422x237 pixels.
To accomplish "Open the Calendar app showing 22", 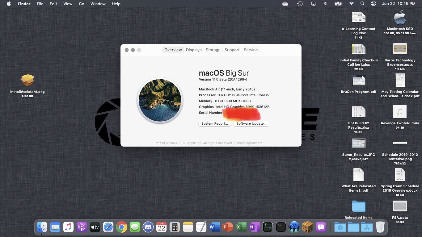I will 161,227.
